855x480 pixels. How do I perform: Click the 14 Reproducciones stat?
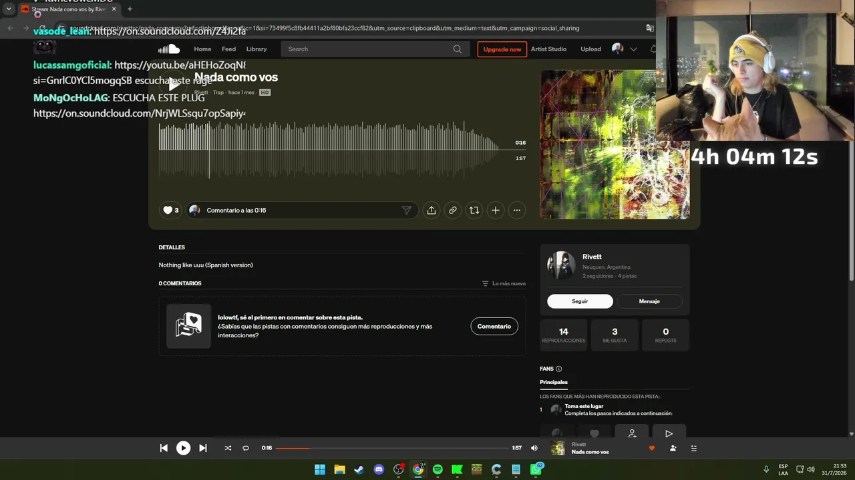[x=564, y=335]
